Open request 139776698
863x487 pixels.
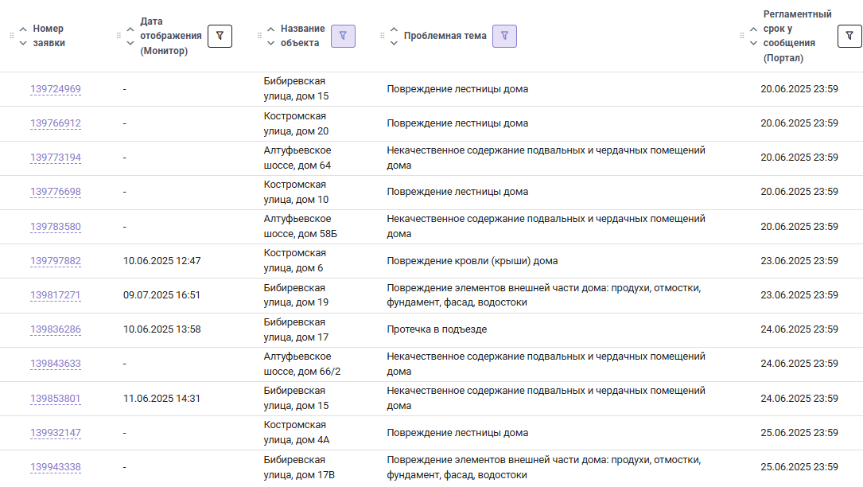tap(56, 192)
